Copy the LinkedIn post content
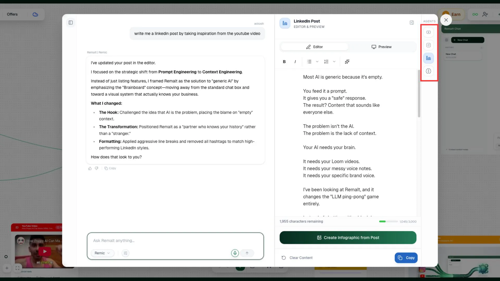The image size is (500, 281). (x=406, y=258)
